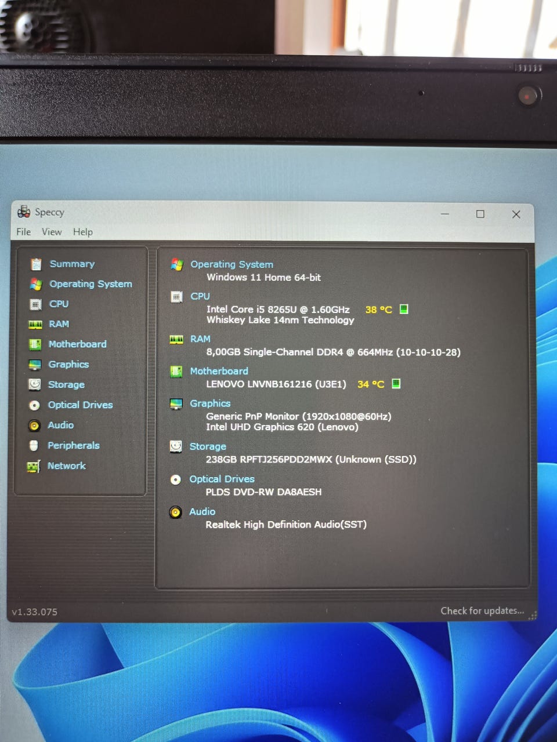Viewport: 557px width, 742px height.
Task: Select RAM in the sidebar
Action: 59,324
